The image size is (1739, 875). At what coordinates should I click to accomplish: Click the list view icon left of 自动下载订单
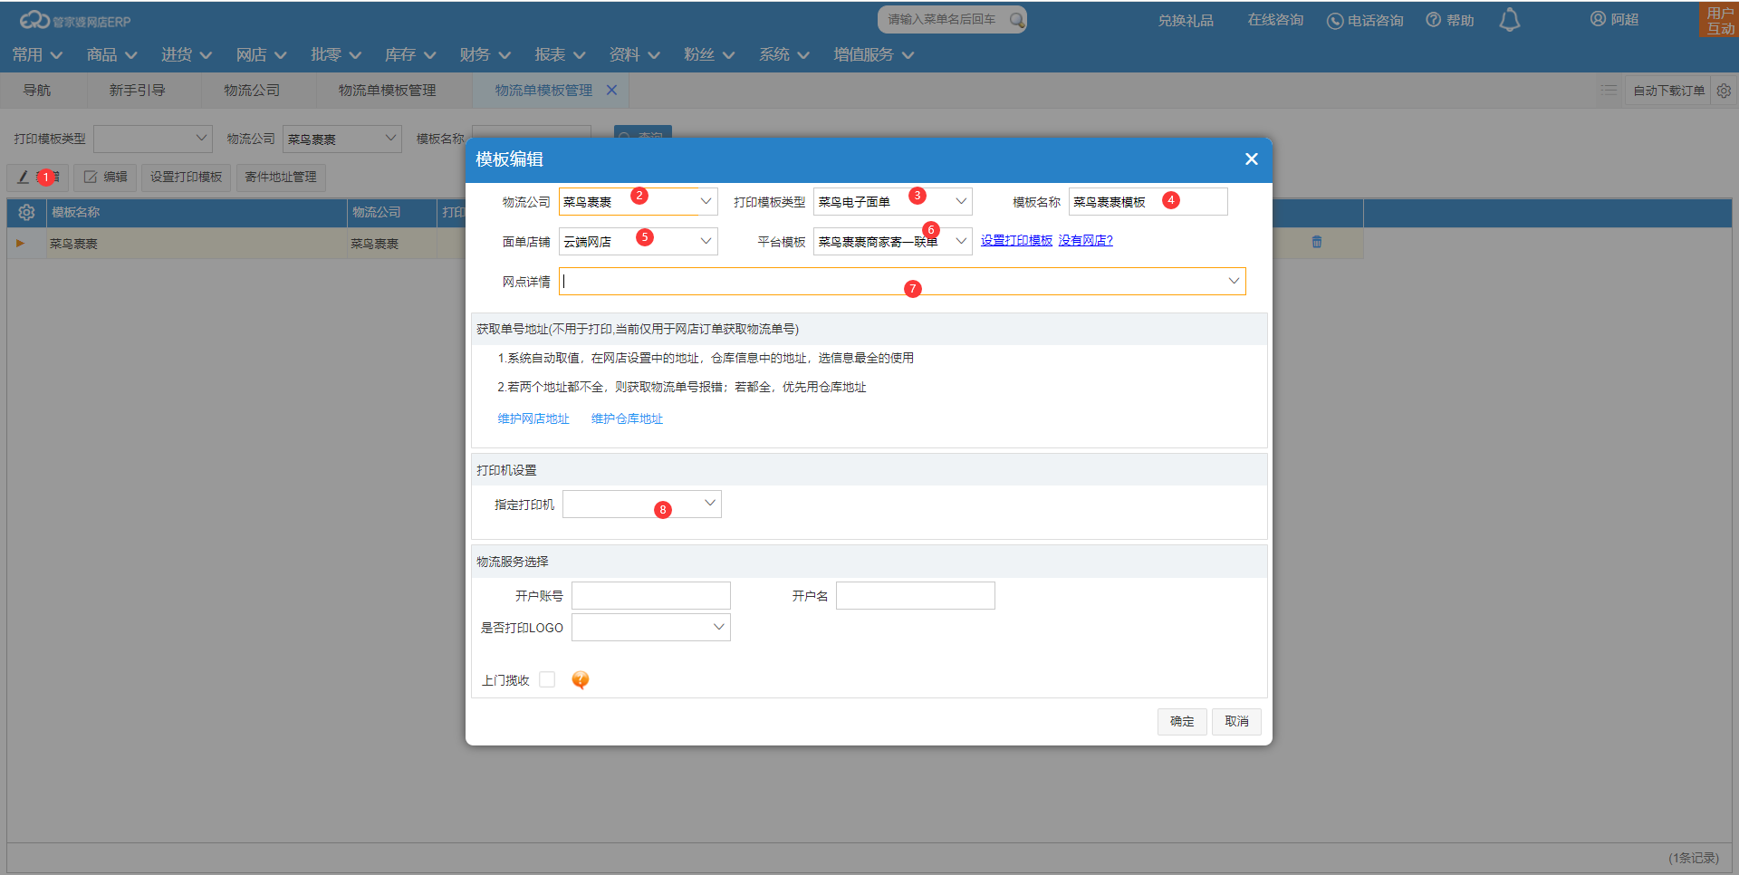[1609, 91]
